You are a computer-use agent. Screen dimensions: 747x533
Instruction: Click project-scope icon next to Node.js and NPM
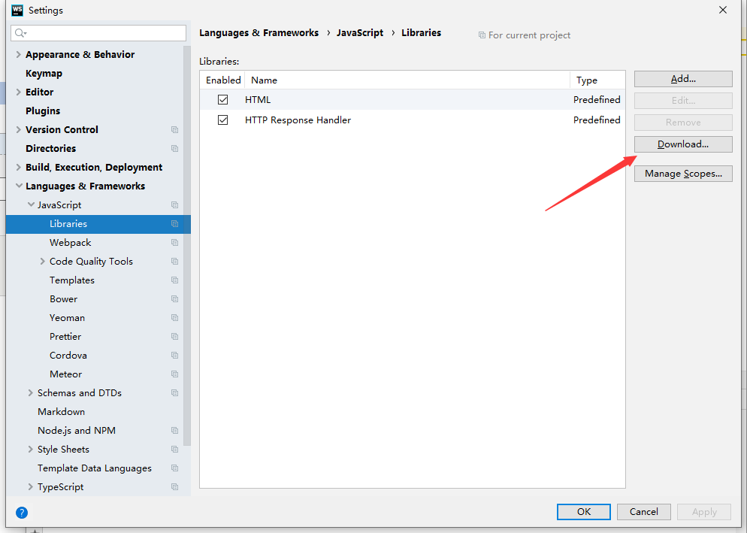pos(175,431)
